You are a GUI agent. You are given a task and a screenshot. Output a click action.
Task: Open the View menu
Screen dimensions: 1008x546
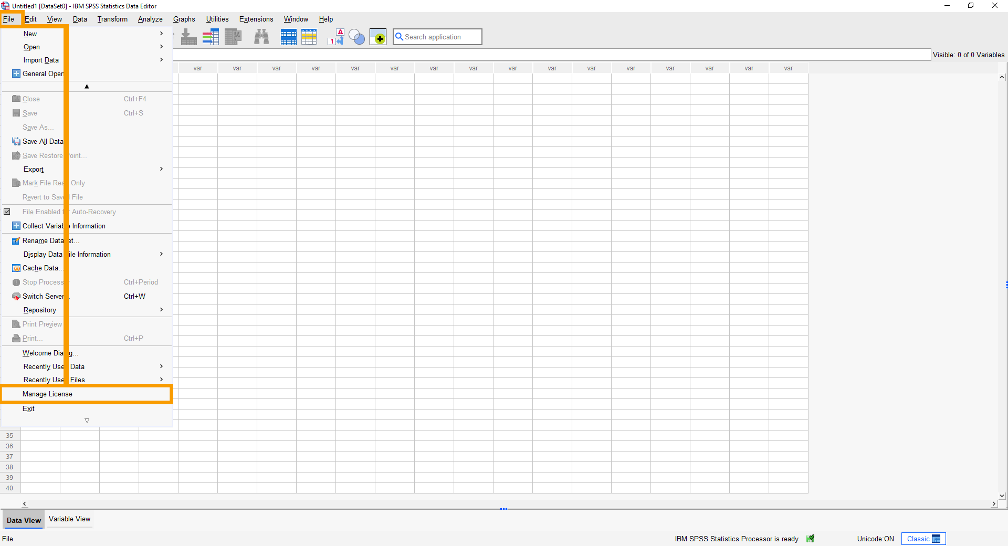point(55,19)
